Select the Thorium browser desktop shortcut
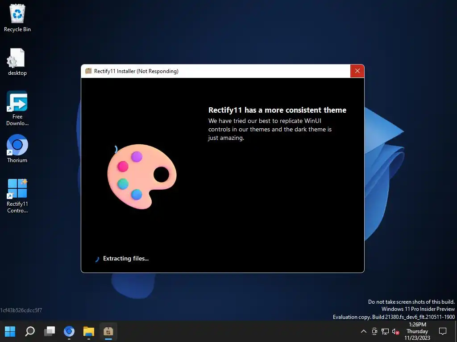This screenshot has height=342, width=457. pyautogui.click(x=17, y=149)
